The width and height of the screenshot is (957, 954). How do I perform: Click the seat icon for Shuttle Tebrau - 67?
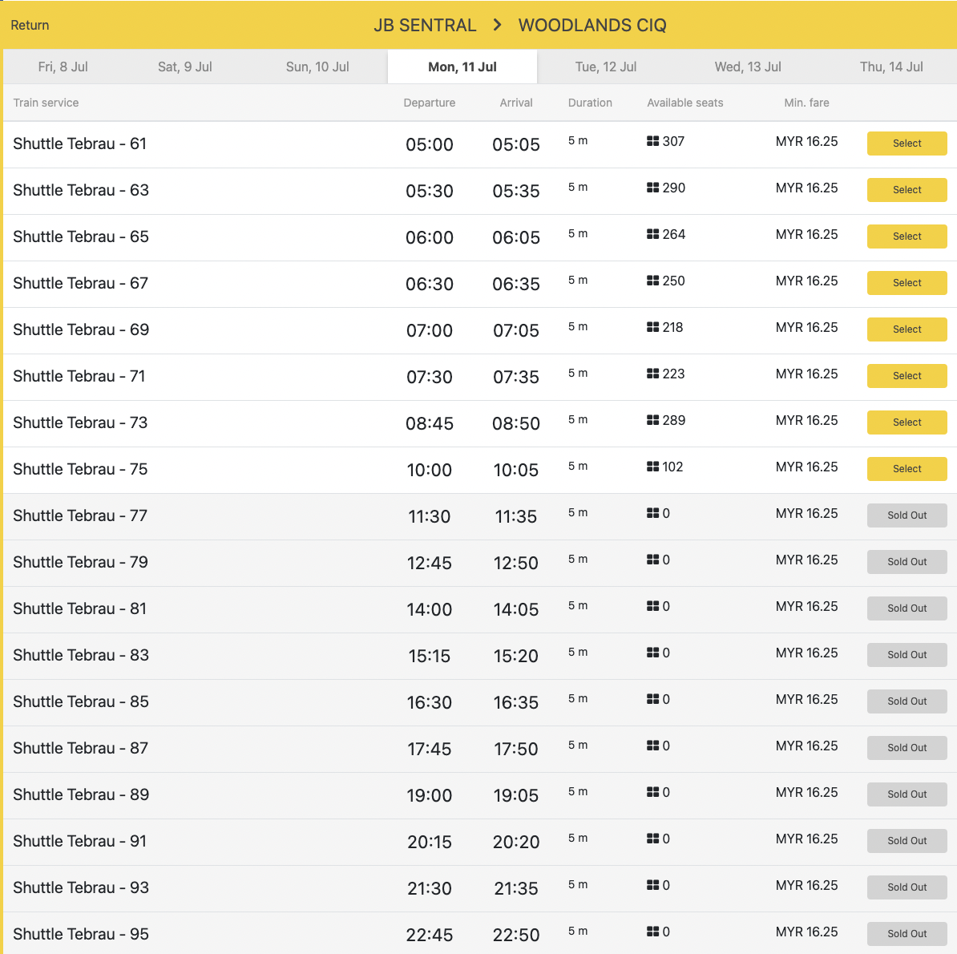pos(652,280)
